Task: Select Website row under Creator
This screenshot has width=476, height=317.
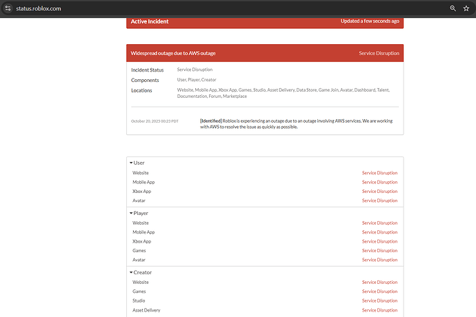Action: coord(265,282)
